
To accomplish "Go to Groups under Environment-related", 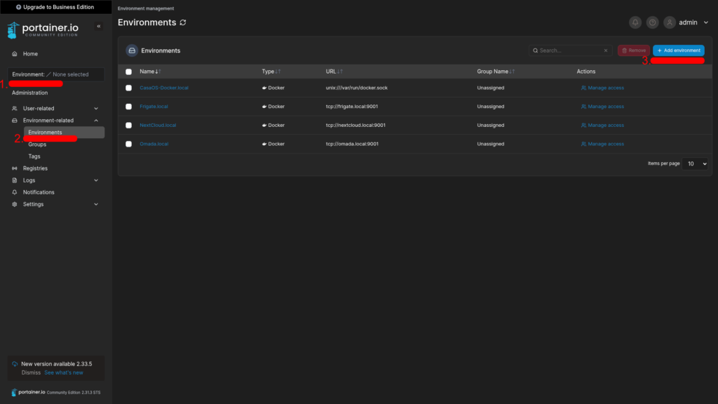I will [x=37, y=144].
